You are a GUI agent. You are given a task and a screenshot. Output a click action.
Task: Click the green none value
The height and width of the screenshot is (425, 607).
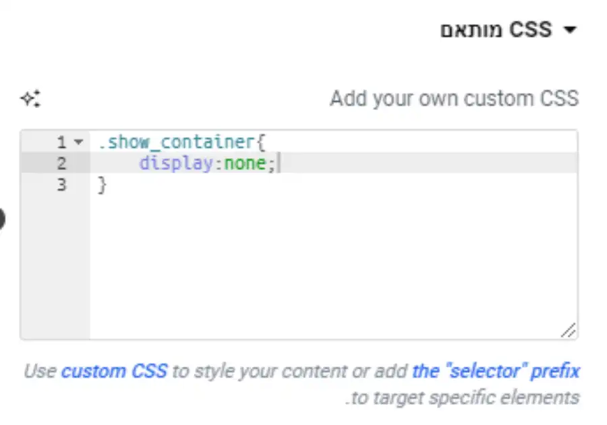pos(245,163)
